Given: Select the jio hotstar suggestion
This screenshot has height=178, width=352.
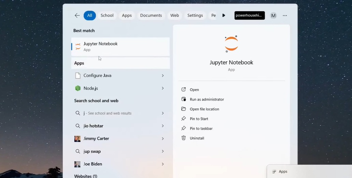Looking at the screenshot, I should (x=120, y=126).
